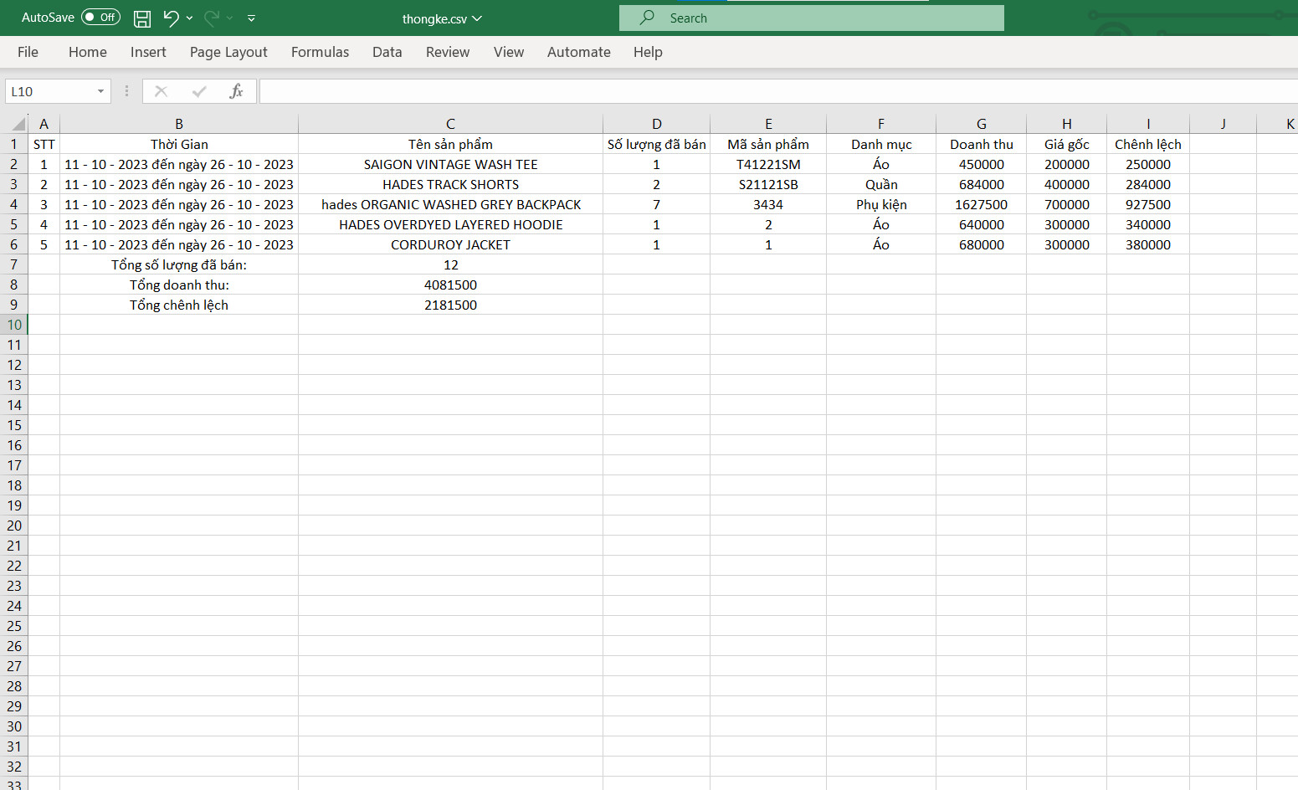
Task: Select cell 'HADES OVERDYED LAYERED HOODIE'
Action: coord(450,224)
